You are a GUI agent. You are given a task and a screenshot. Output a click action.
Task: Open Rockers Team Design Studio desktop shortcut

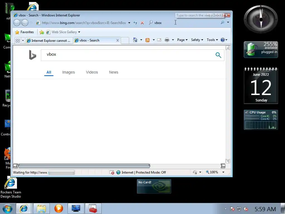[x=11, y=188]
